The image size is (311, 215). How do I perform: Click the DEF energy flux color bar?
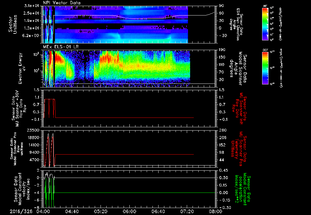[265, 68]
